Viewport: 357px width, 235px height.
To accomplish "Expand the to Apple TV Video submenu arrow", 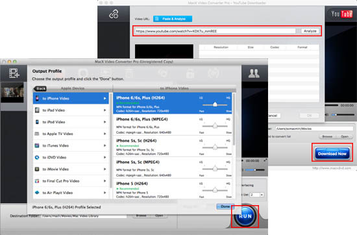I will (x=105, y=134).
